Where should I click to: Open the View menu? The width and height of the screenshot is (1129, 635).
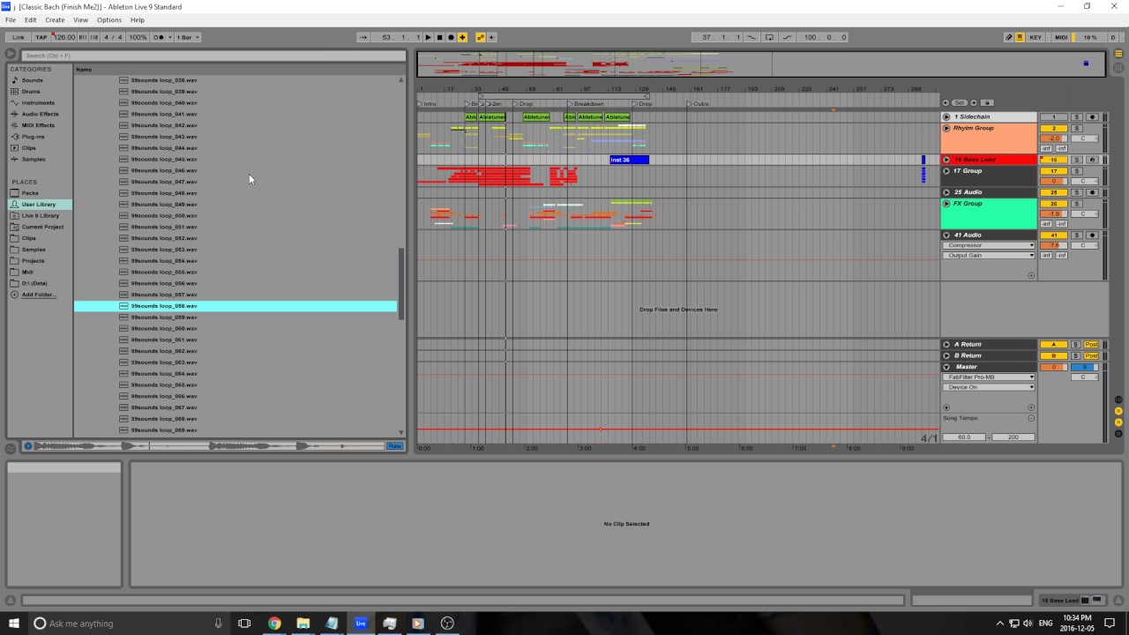[x=80, y=19]
